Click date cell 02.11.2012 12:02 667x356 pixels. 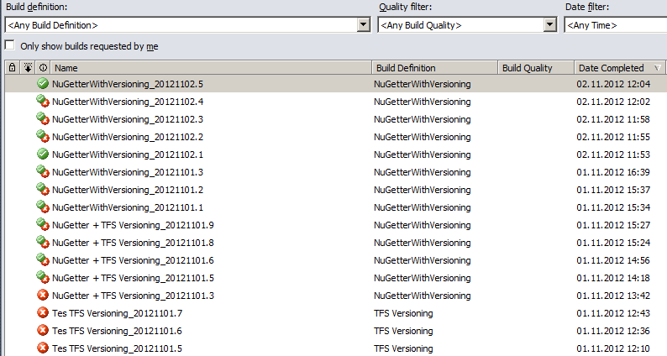tap(613, 102)
